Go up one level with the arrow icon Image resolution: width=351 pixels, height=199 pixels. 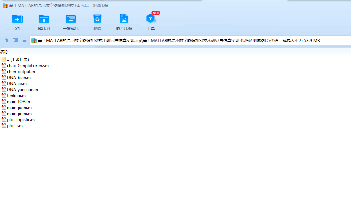pos(6,40)
